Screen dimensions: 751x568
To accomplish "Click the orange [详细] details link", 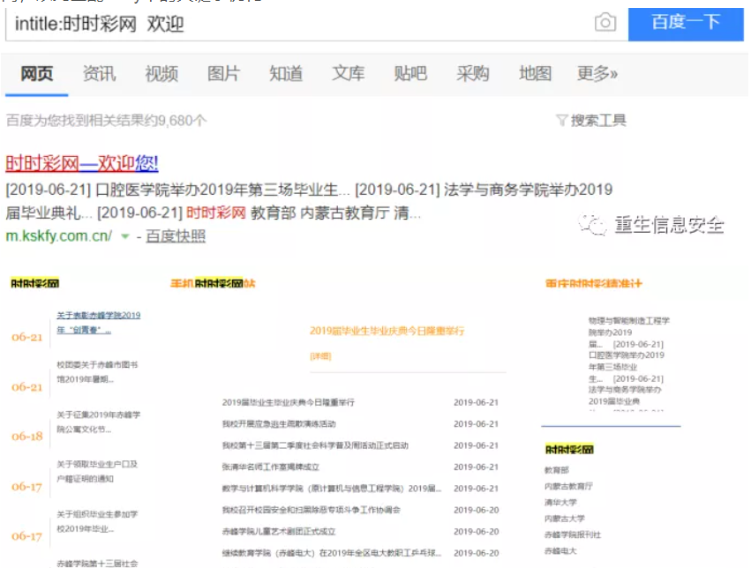I will pos(320,356).
